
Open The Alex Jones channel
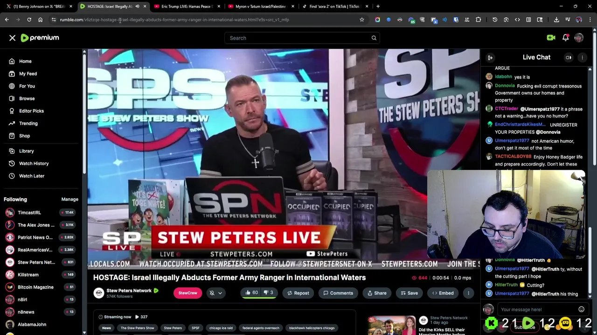pos(36,225)
